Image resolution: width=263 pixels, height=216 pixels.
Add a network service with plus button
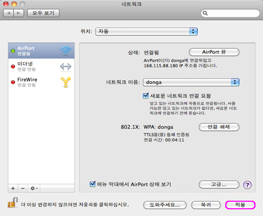13,188
